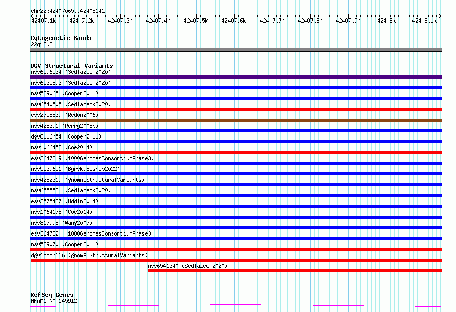Click the DGV Structural Variants track title
The height and width of the screenshot is (312, 456).
pyautogui.click(x=72, y=66)
